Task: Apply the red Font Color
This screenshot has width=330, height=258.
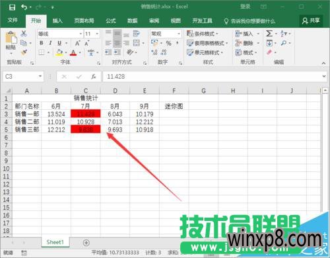Action: pos(73,52)
